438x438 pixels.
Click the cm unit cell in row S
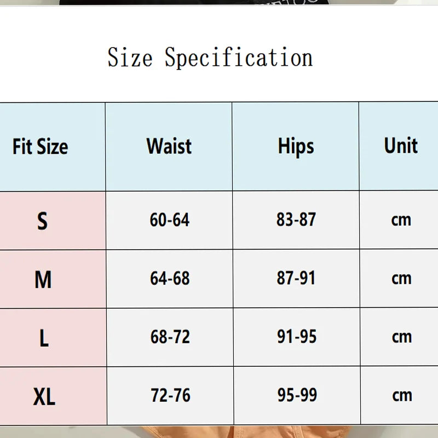pos(401,220)
